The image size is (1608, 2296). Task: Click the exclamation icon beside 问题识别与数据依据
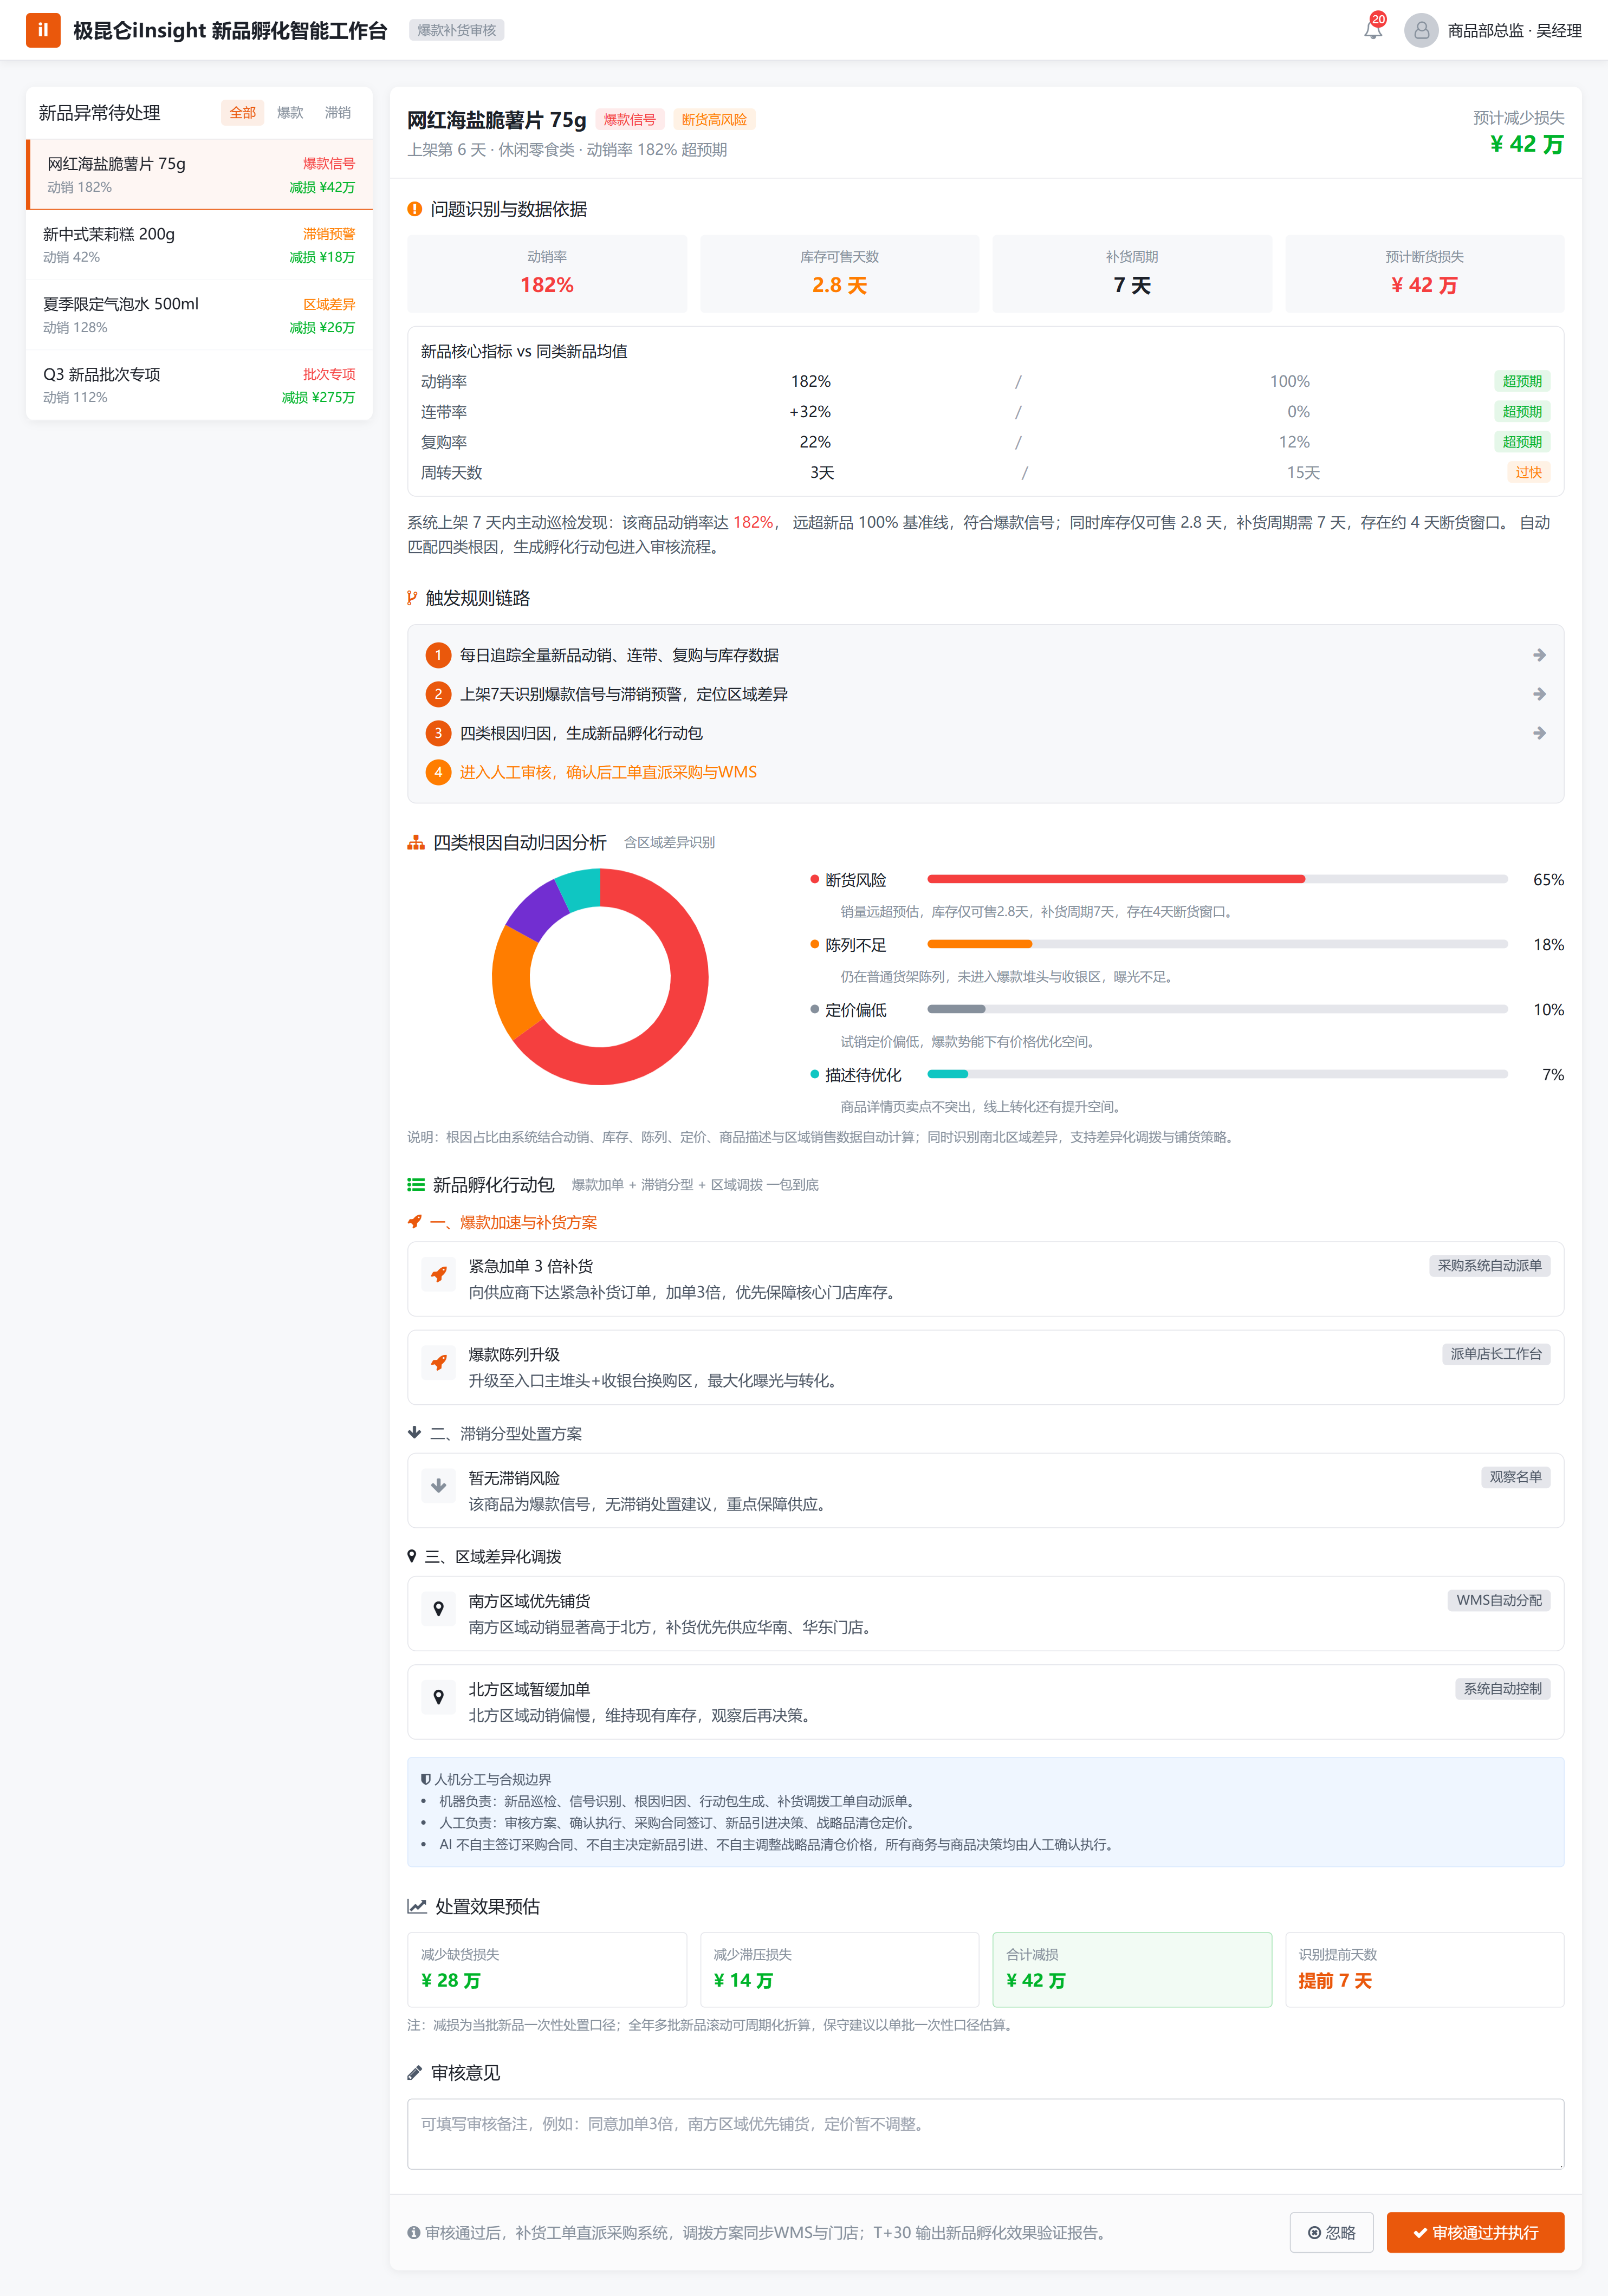(414, 209)
